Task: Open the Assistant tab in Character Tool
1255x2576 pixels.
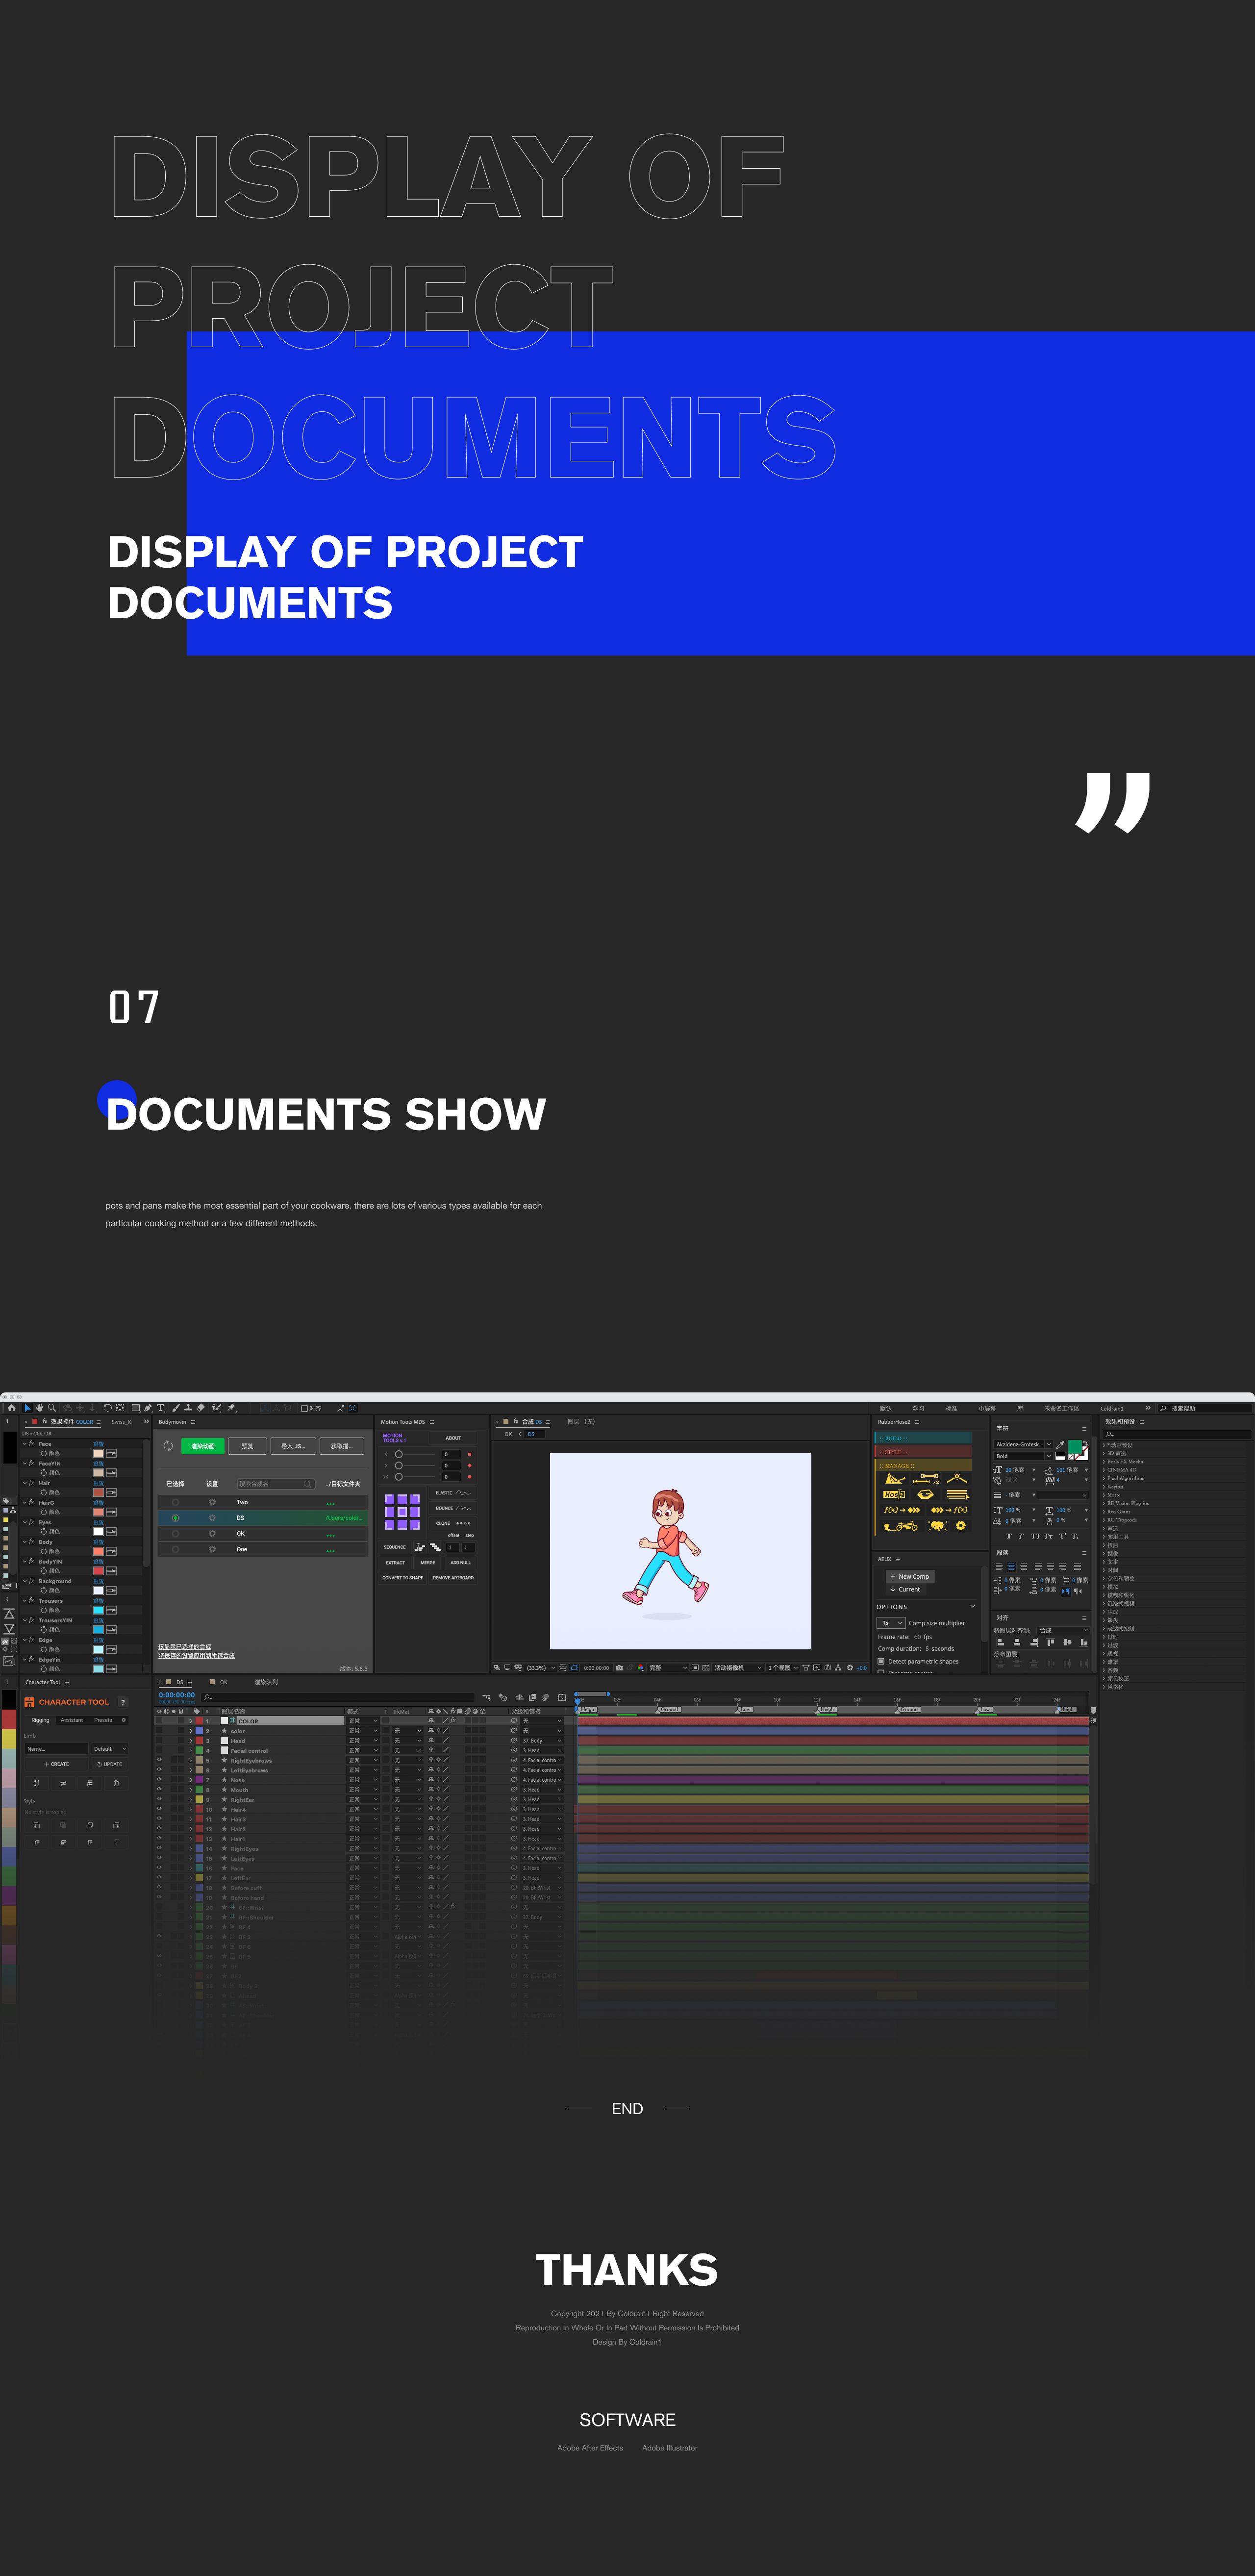Action: pos(72,1720)
